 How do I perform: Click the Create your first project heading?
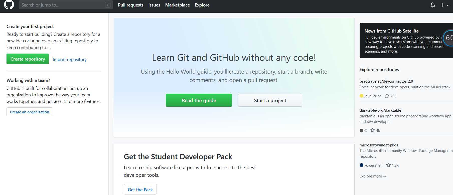click(30, 26)
